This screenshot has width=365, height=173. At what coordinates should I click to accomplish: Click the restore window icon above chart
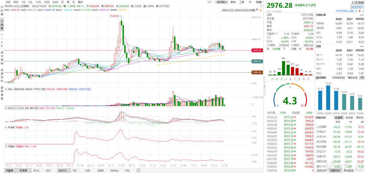coord(261,6)
